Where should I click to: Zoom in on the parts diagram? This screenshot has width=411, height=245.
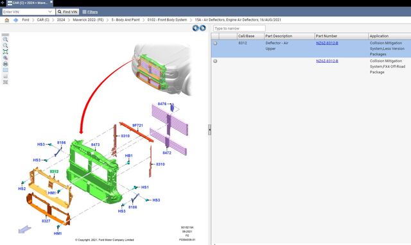[5, 40]
